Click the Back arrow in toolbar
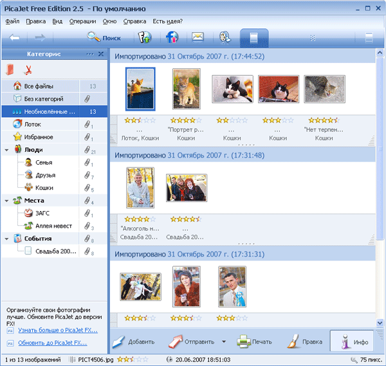The width and height of the screenshot is (386, 366). [x=14, y=38]
